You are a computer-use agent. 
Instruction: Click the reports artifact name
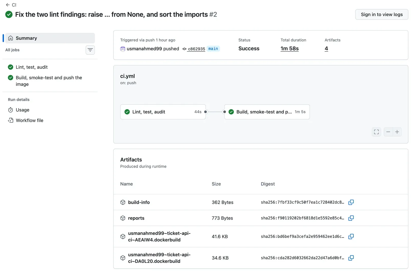click(x=136, y=218)
